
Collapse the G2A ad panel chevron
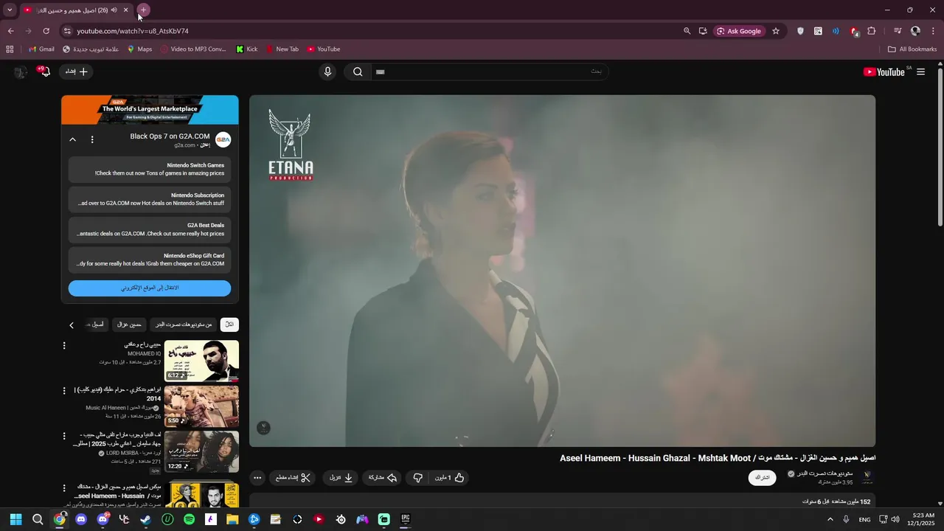[x=72, y=139]
